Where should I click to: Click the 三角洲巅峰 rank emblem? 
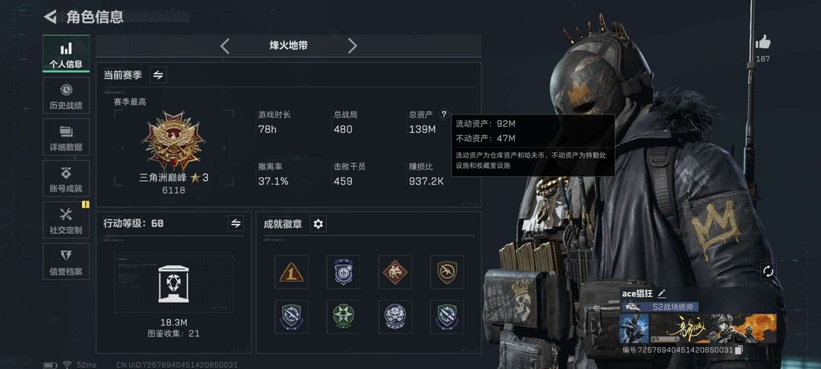[173, 140]
